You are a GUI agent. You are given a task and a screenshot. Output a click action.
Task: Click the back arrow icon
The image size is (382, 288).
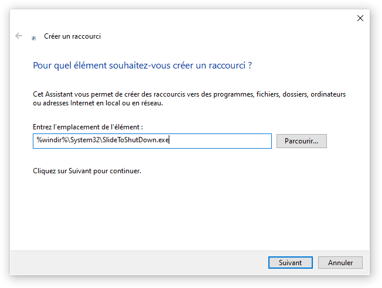point(19,36)
